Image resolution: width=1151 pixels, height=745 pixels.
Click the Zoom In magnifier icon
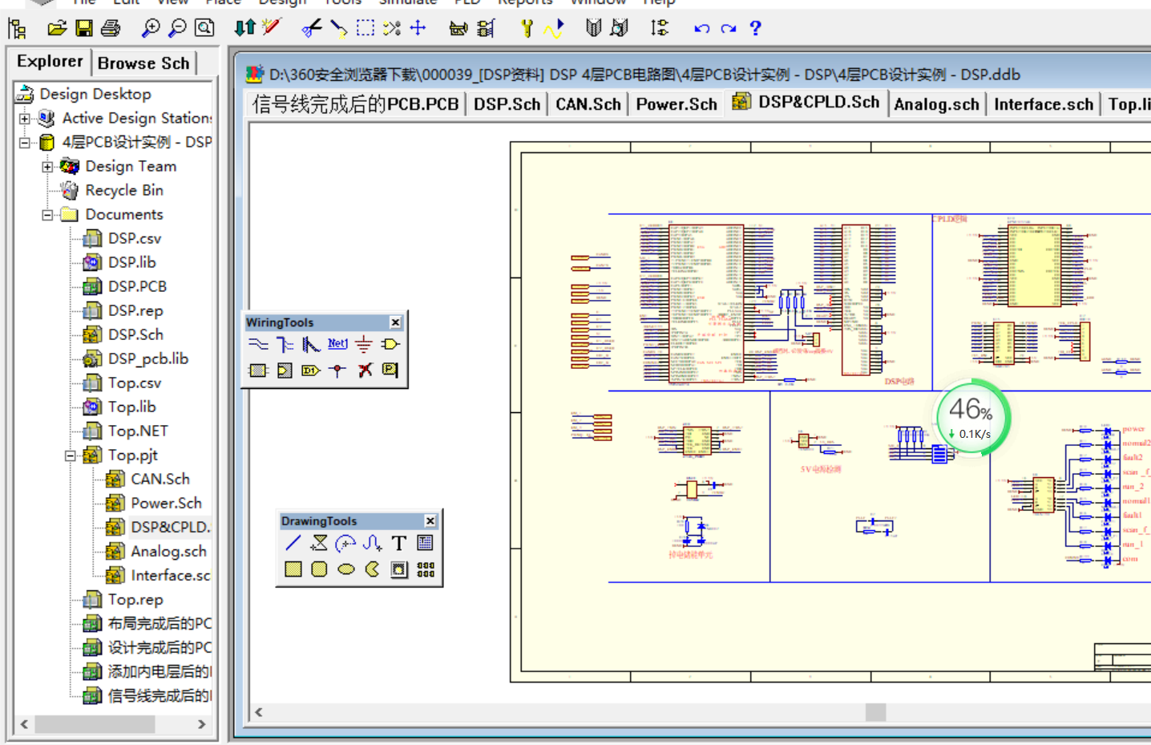click(x=150, y=29)
